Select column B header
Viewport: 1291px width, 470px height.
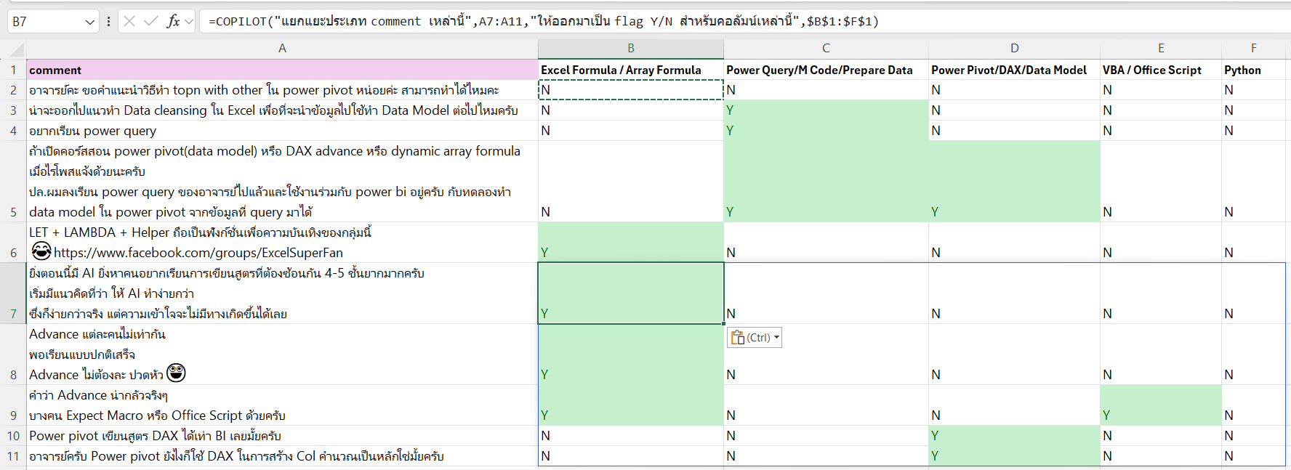tap(630, 48)
